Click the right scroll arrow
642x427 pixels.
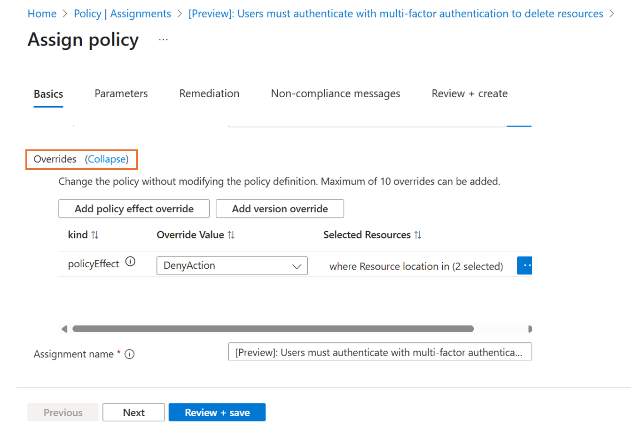tap(530, 329)
